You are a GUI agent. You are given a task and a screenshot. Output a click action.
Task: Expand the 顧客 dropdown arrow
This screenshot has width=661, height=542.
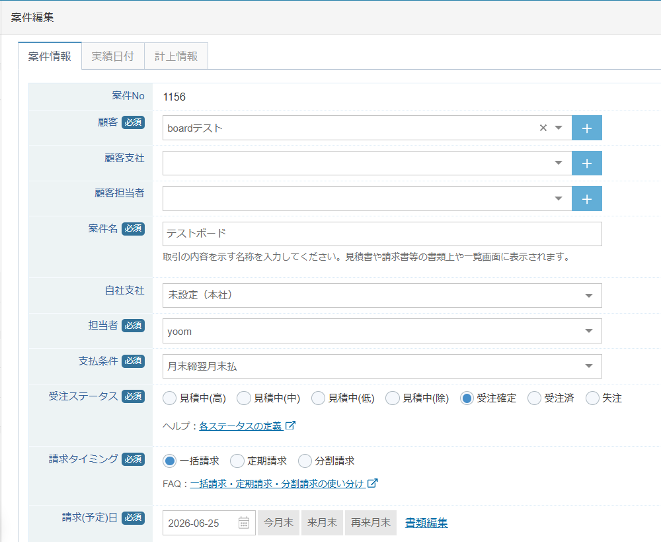point(559,128)
